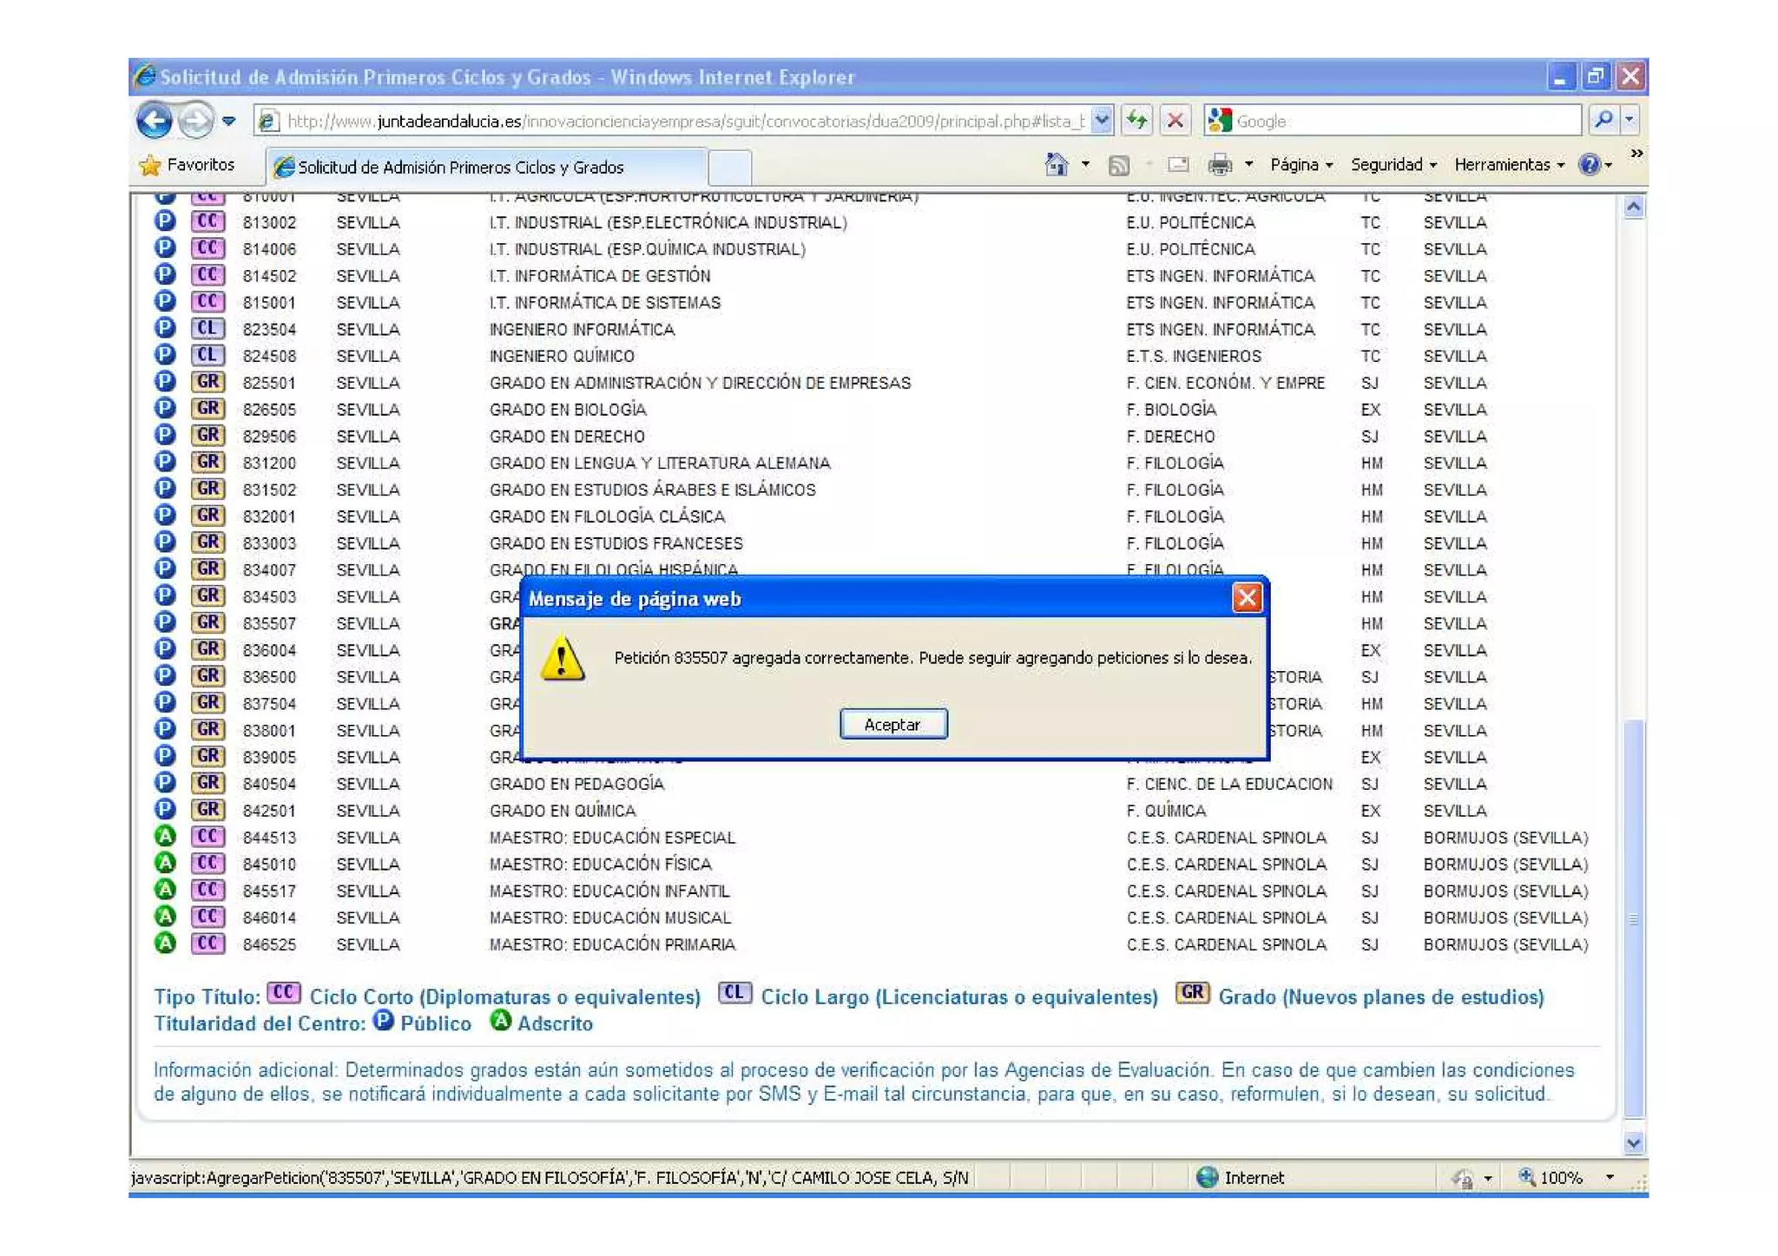Image resolution: width=1778 pixels, height=1256 pixels.
Task: Open the search provider dropdown arrow
Action: coord(1630,121)
